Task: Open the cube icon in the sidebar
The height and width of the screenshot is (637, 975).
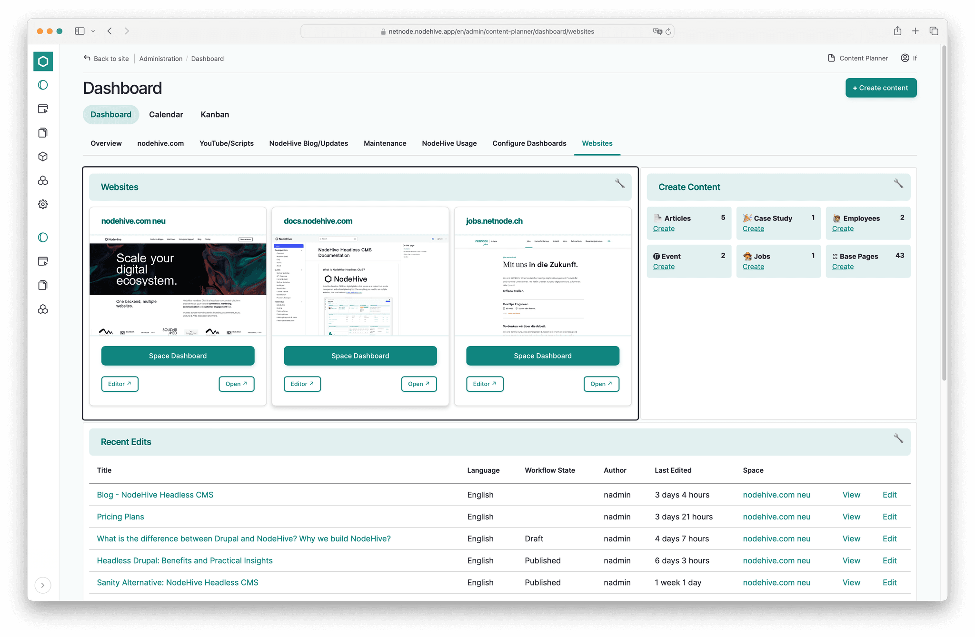Action: coord(43,157)
